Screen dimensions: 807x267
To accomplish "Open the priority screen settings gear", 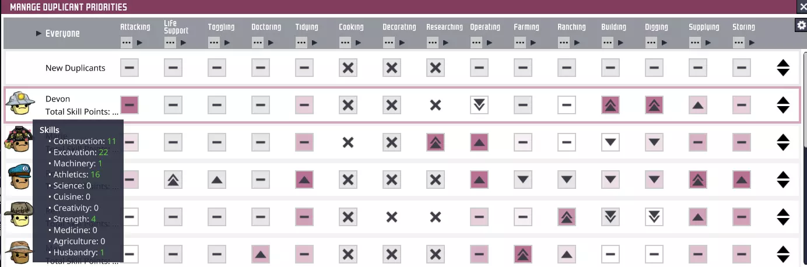I will click(x=801, y=25).
